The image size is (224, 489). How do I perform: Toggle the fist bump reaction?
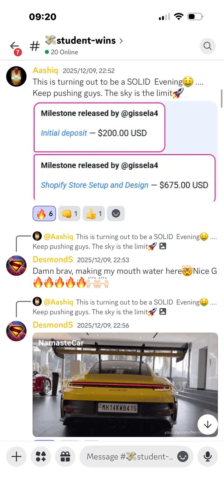(x=69, y=214)
